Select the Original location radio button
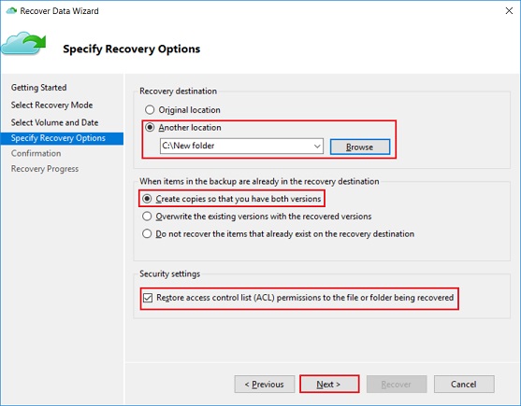The image size is (521, 406). pyautogui.click(x=150, y=110)
